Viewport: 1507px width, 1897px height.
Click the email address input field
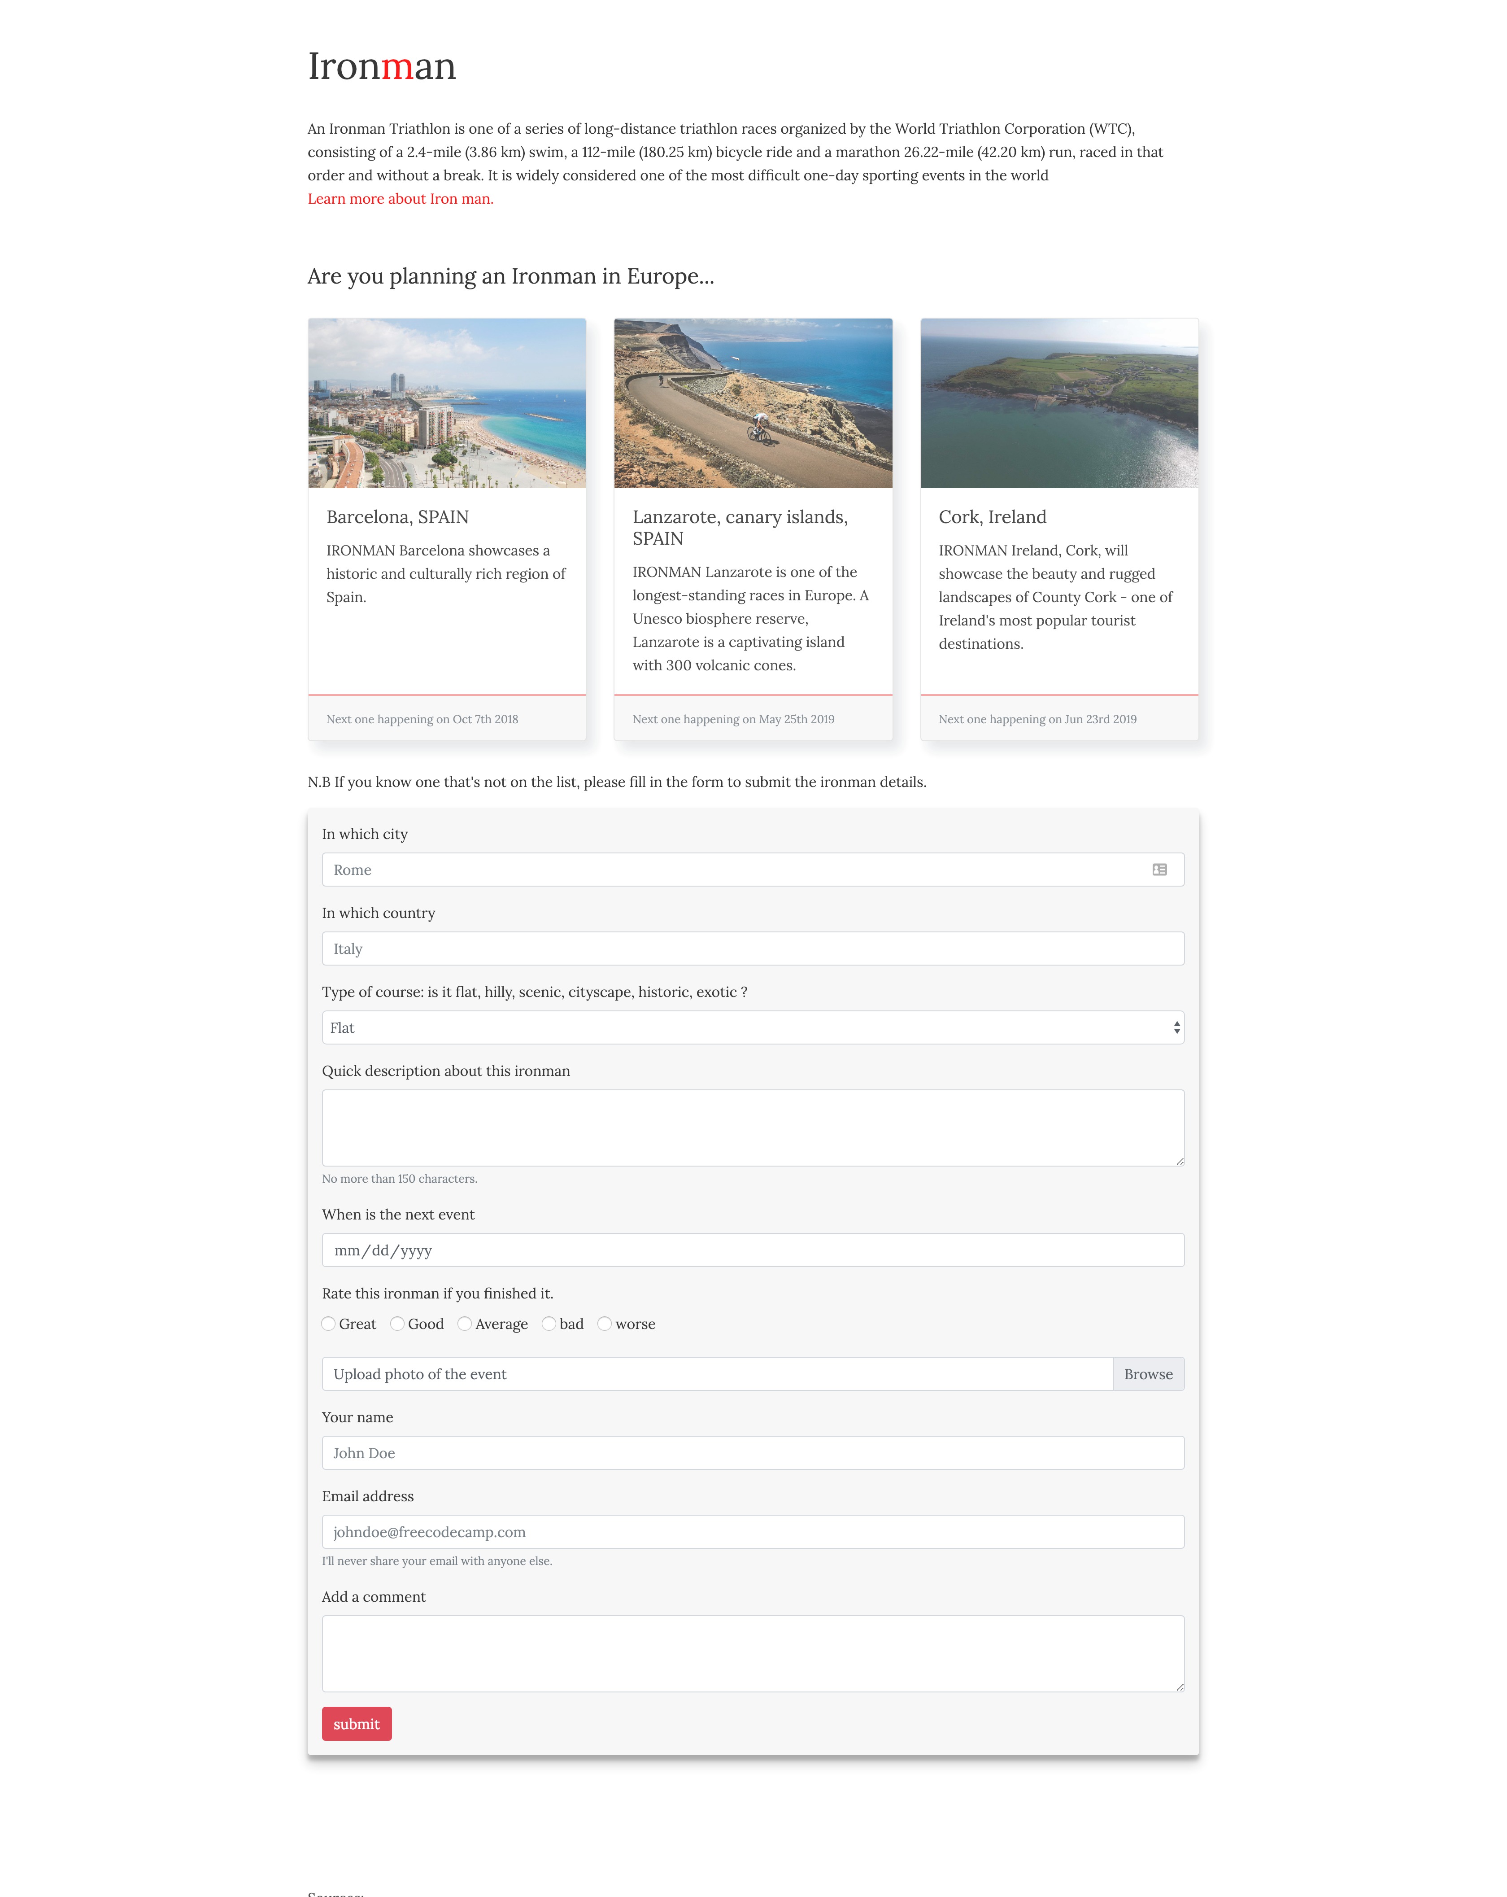click(753, 1530)
